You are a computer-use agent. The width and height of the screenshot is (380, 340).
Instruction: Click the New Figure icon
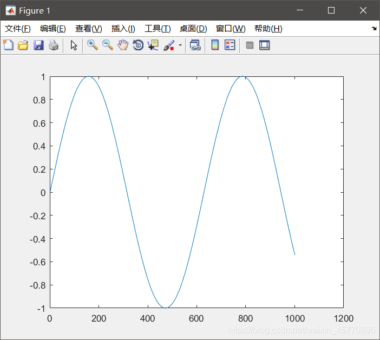pos(8,45)
